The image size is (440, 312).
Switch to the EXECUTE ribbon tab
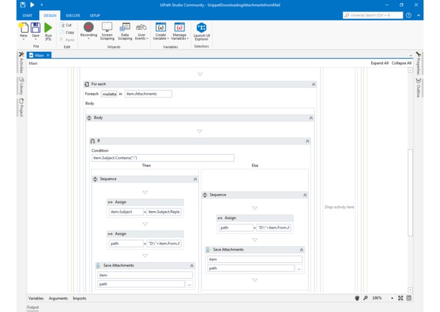73,15
